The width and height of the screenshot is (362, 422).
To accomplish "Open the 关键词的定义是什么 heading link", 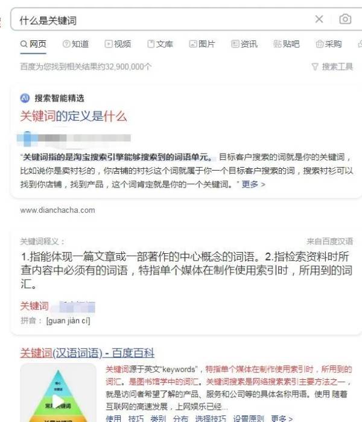I will (74, 116).
